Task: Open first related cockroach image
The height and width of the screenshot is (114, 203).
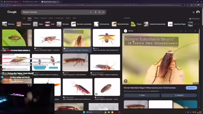Action: pos(136,104)
